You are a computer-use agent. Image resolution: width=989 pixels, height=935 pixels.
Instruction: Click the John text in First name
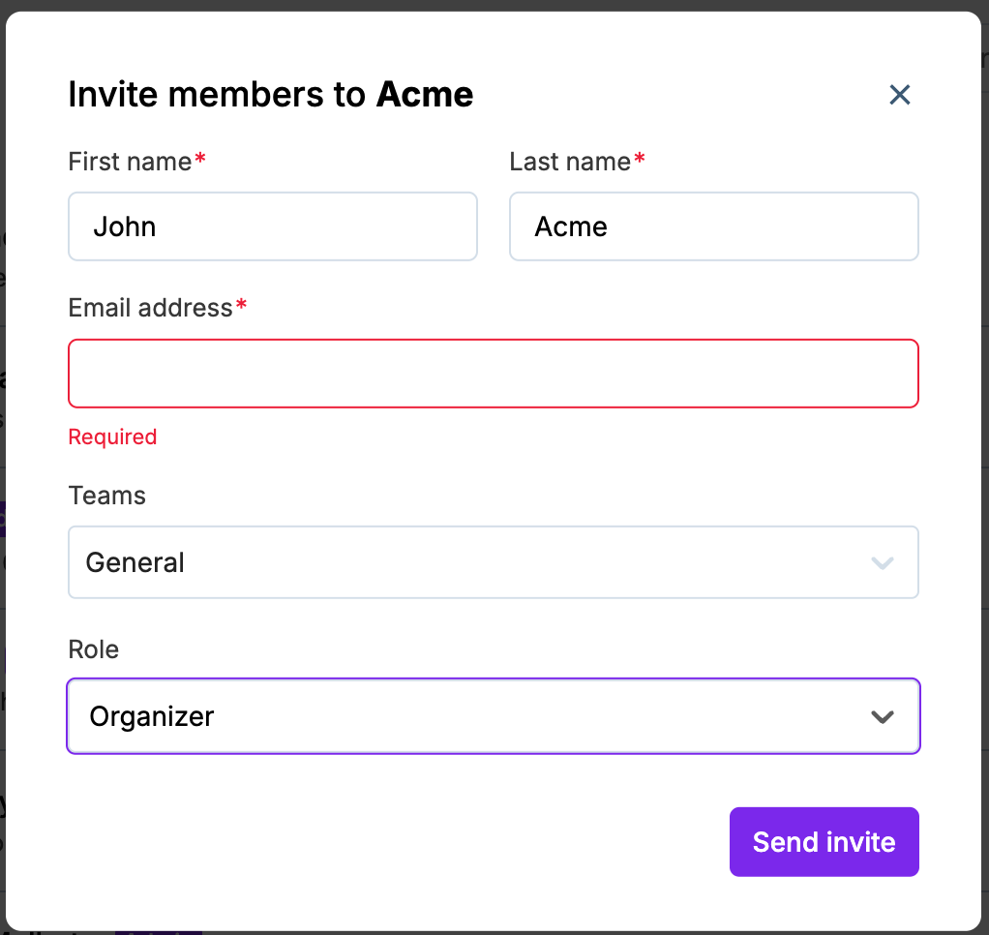125,226
